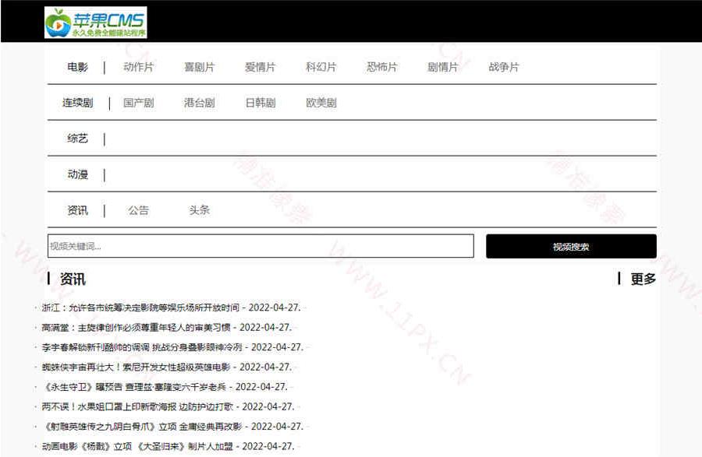Screen dimensions: 702x457
Task: View 欧美剧 western dramas
Action: [x=321, y=102]
